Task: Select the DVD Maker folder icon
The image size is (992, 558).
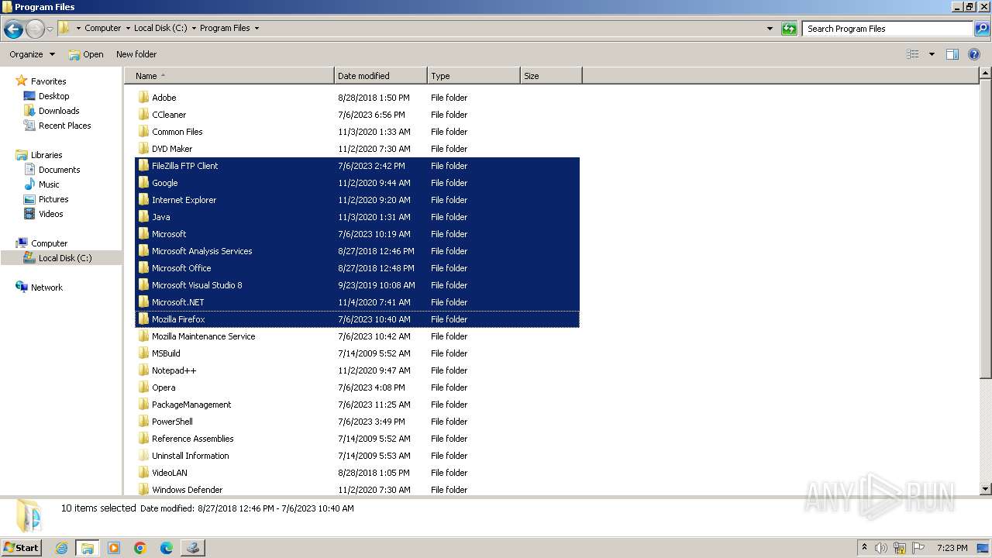Action: pos(143,149)
